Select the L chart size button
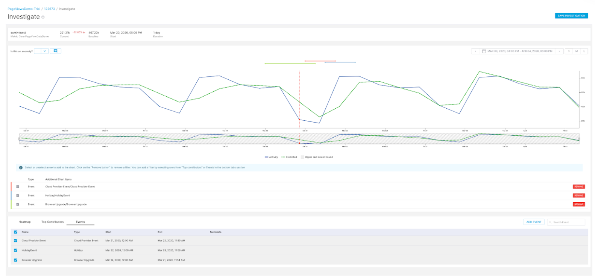This screenshot has height=279, width=595. (584, 51)
